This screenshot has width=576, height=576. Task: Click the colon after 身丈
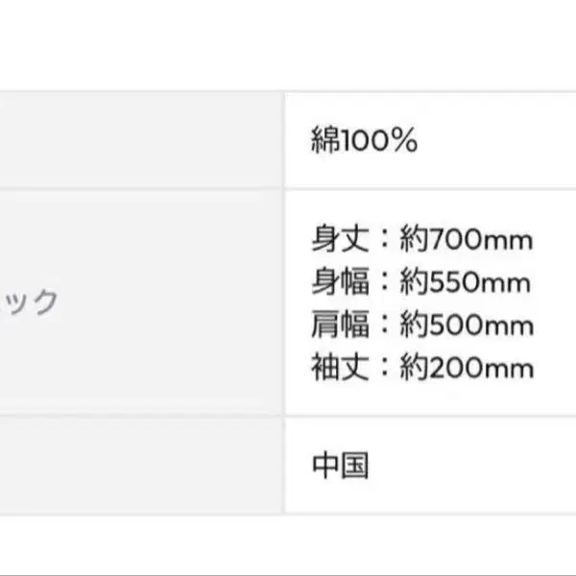pos(384,239)
